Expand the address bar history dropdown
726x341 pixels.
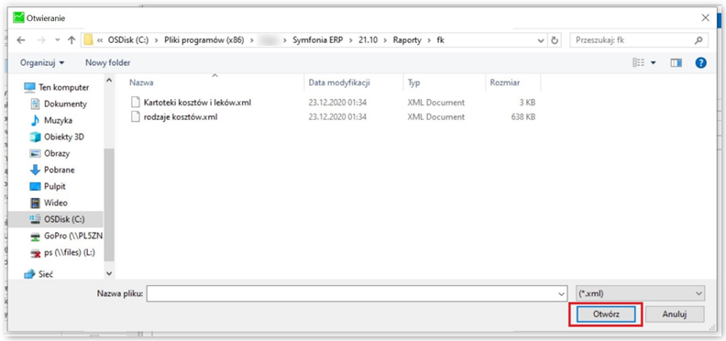[x=540, y=40]
